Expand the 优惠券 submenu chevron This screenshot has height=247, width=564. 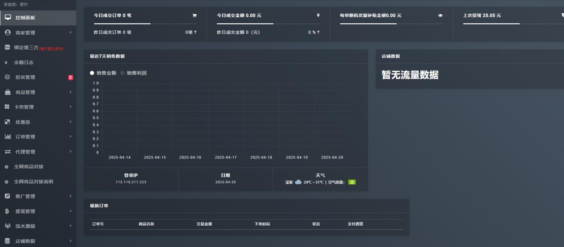(x=70, y=122)
